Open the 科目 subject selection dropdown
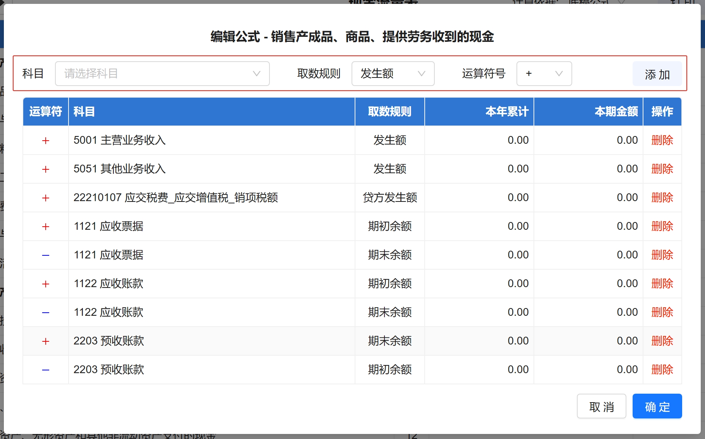Viewport: 705px width, 439px height. pyautogui.click(x=162, y=74)
